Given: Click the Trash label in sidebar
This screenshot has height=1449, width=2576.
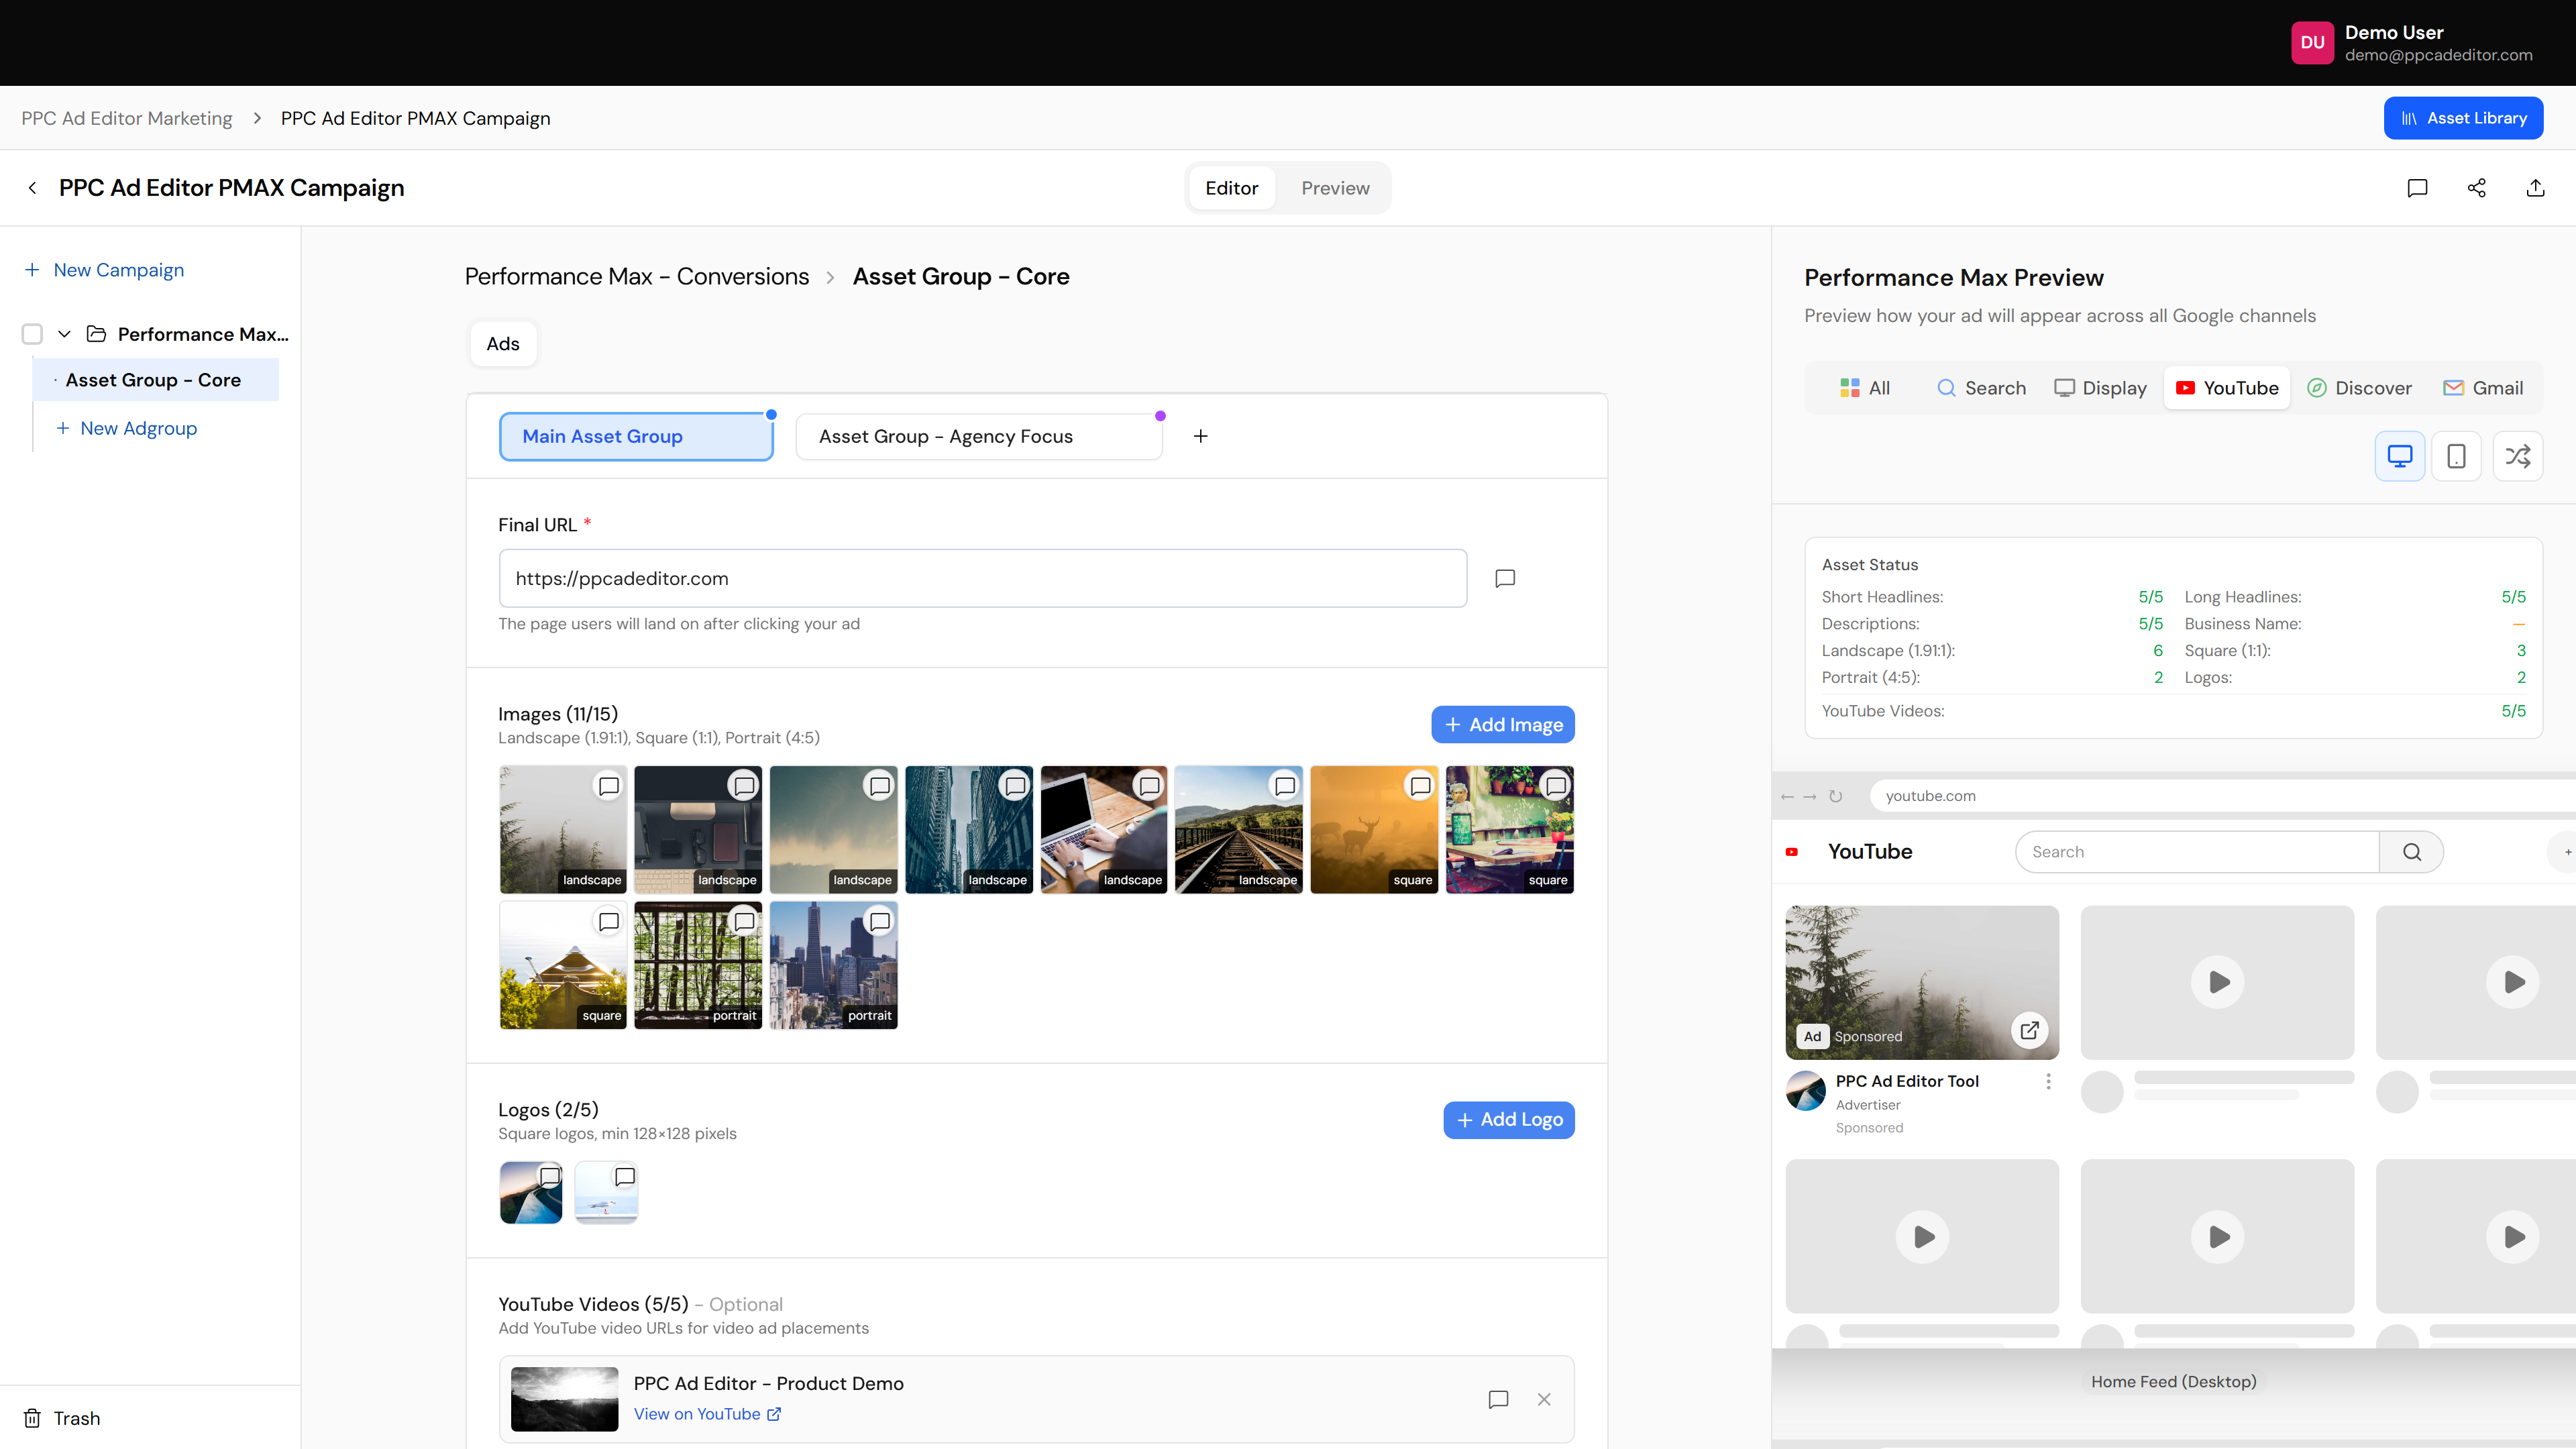Looking at the screenshot, I should 77,1418.
